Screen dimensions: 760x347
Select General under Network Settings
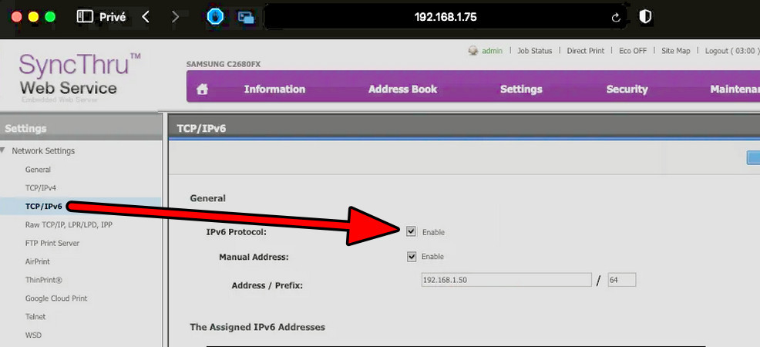[38, 170]
